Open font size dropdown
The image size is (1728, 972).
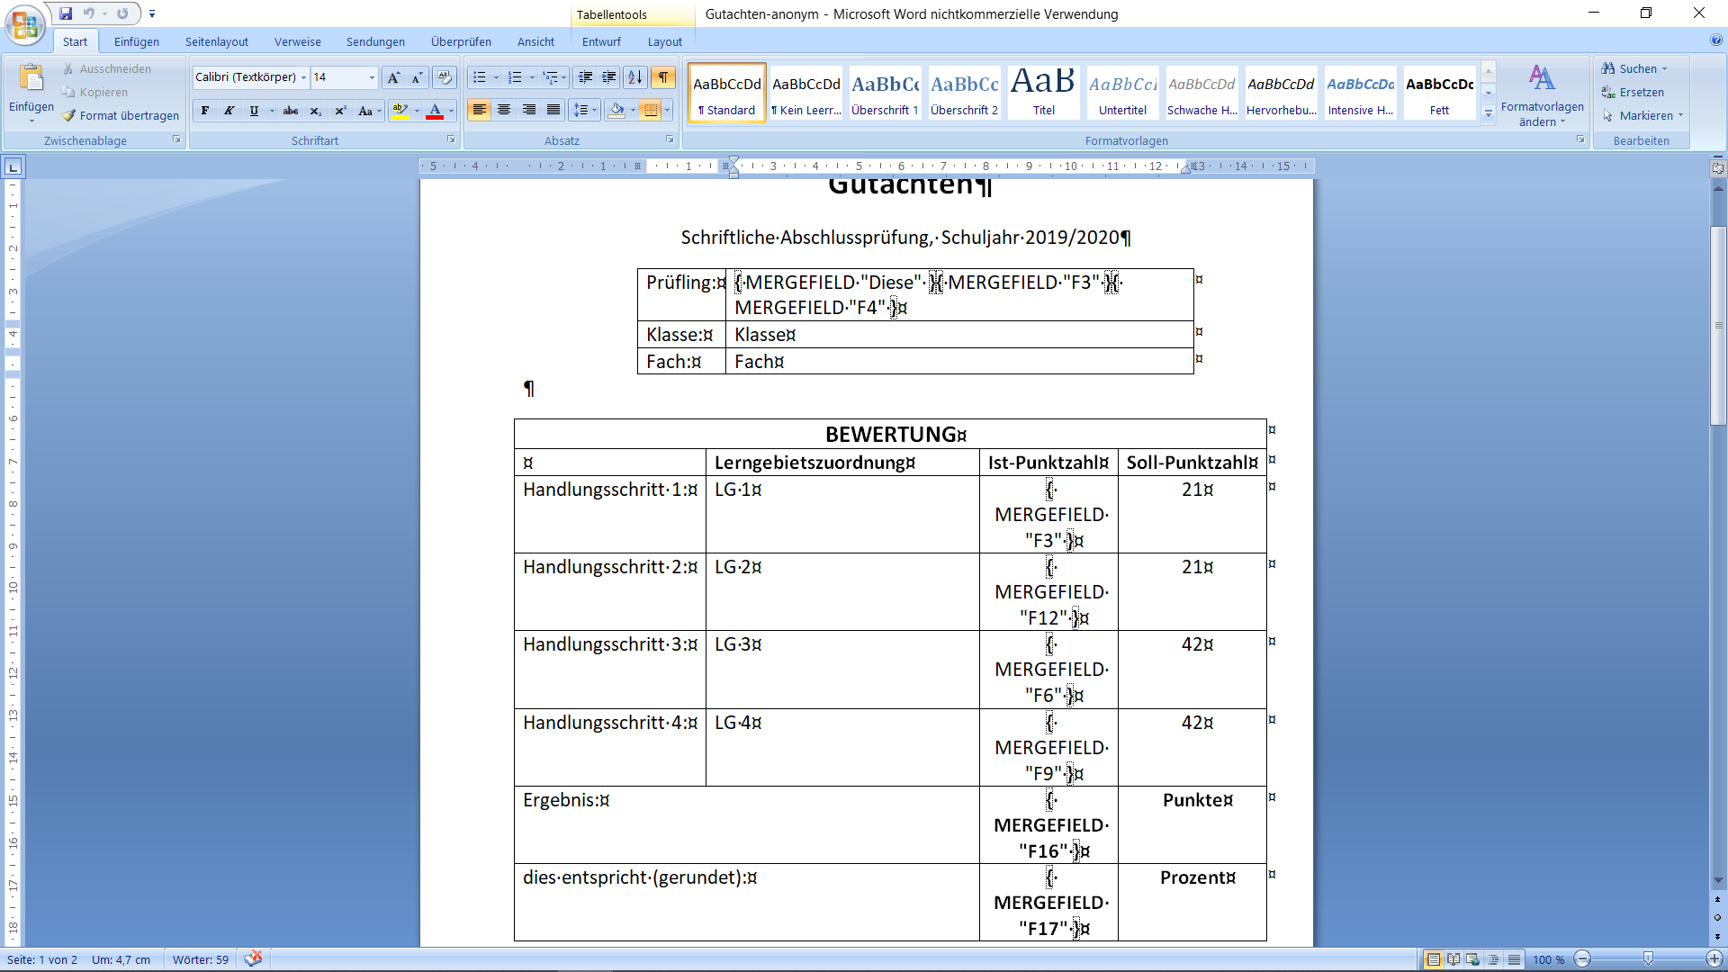click(x=372, y=77)
